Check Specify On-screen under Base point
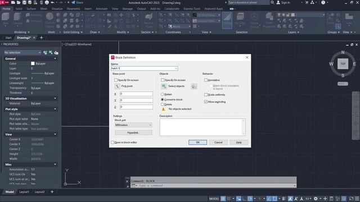This screenshot has width=360, height=202. [x=116, y=80]
